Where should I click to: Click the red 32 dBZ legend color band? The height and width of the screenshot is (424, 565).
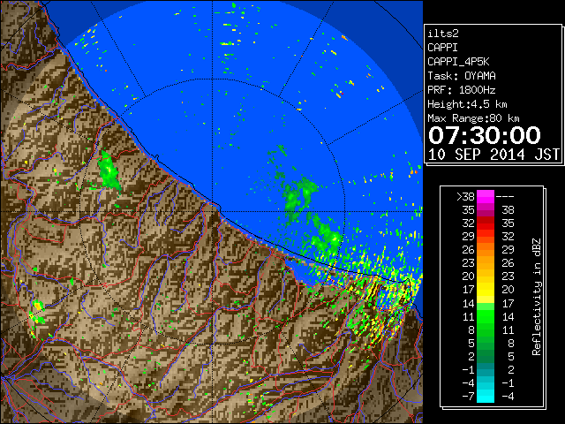pos(486,223)
